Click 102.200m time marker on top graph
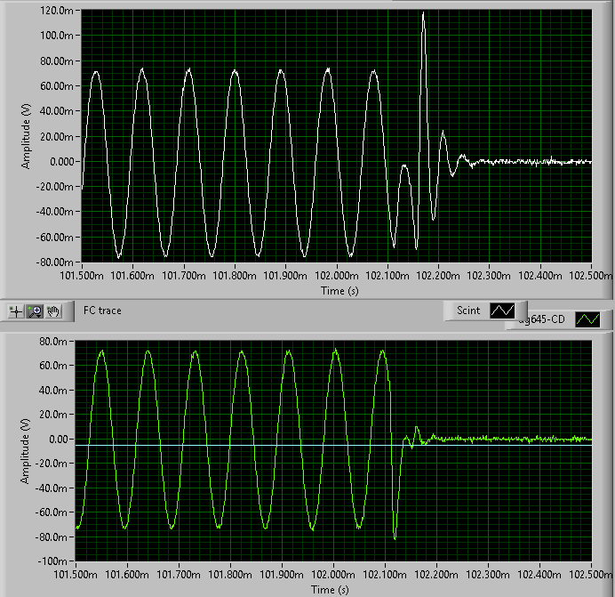 (x=438, y=276)
